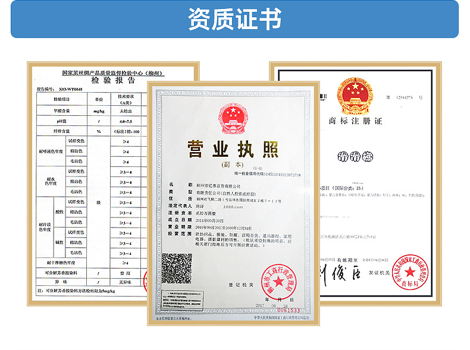Screen dimensions: 470x350
Task: Click the 类型 field label
Action: click(x=181, y=192)
